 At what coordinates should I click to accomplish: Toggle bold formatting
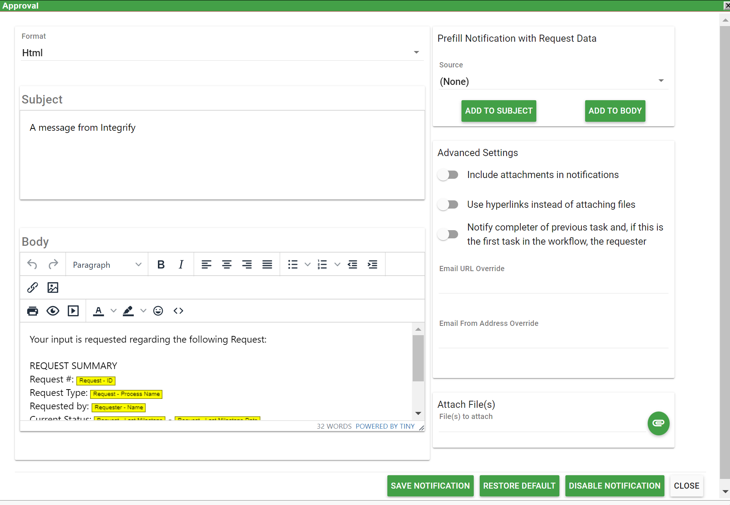[x=161, y=264]
